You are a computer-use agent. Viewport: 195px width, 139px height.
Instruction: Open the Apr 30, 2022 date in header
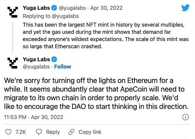(x=106, y=8)
